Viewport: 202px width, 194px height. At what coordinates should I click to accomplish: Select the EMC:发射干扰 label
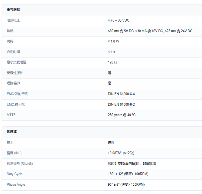[18, 94]
